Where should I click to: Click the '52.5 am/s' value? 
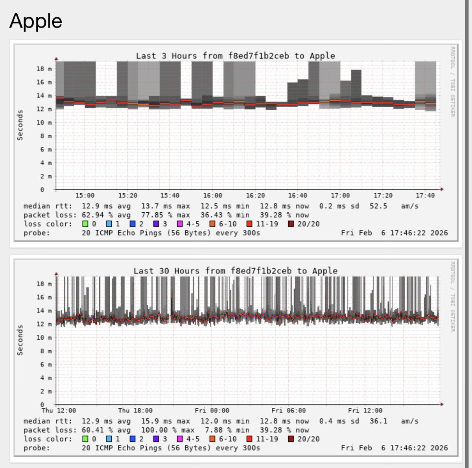[x=394, y=206]
